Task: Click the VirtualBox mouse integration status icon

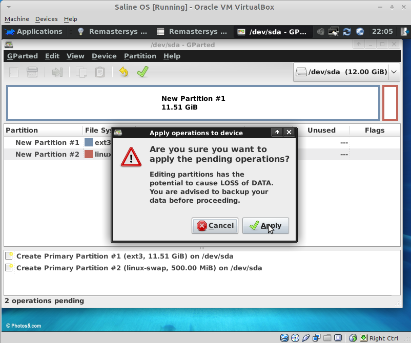Action: (353, 338)
